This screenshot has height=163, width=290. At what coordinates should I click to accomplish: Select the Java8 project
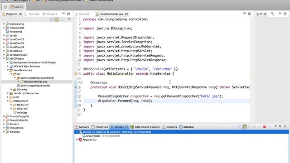pyautogui.click(x=13, y=35)
